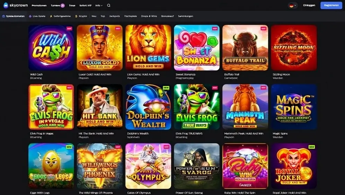This screenshot has height=195, width=345.
Task: Open the search magnifier icon
Action: (109, 6)
